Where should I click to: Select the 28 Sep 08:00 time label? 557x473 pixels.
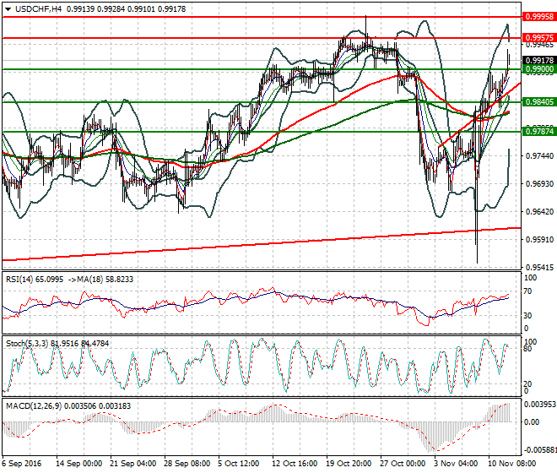[187, 464]
